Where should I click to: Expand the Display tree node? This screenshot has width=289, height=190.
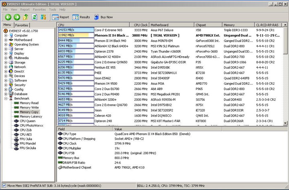click(6, 53)
